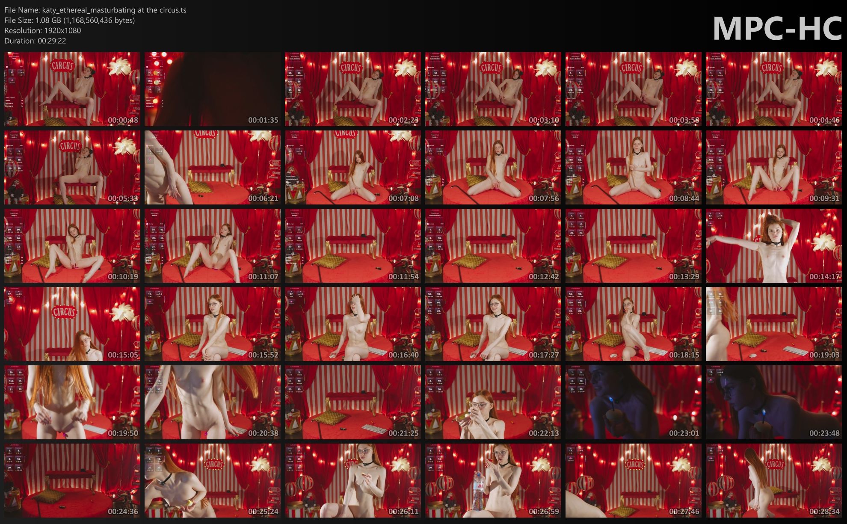Choose the thumbnail stamped 00:03:58
The width and height of the screenshot is (847, 524).
(x=634, y=89)
